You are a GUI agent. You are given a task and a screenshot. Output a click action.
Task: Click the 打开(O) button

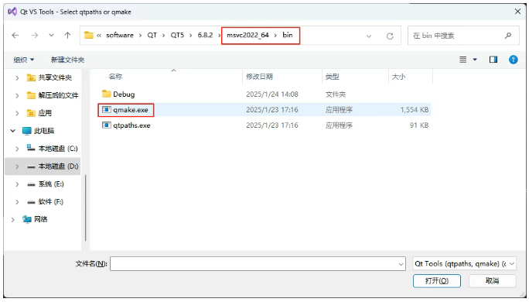[437, 281]
